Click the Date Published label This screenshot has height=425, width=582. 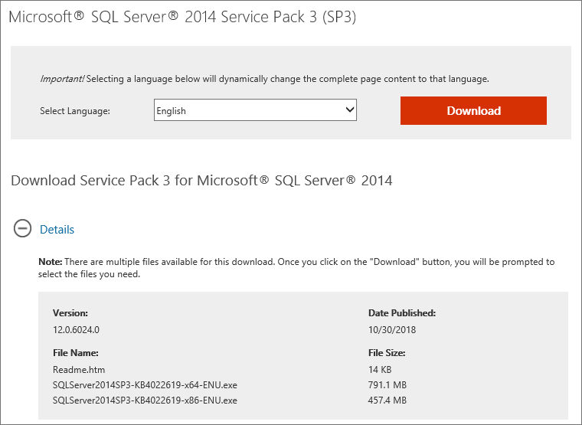click(402, 312)
